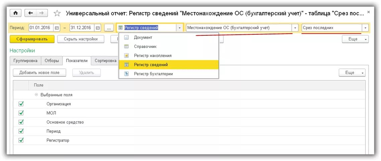This screenshot has width=381, height=161.
Task: Click the Настройки section heading
Action: tap(22, 51)
